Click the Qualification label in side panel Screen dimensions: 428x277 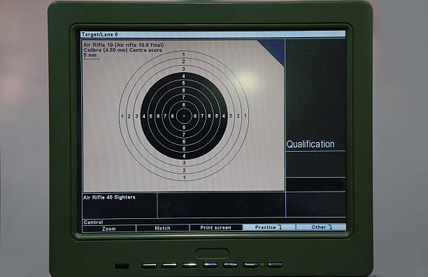pos(311,144)
